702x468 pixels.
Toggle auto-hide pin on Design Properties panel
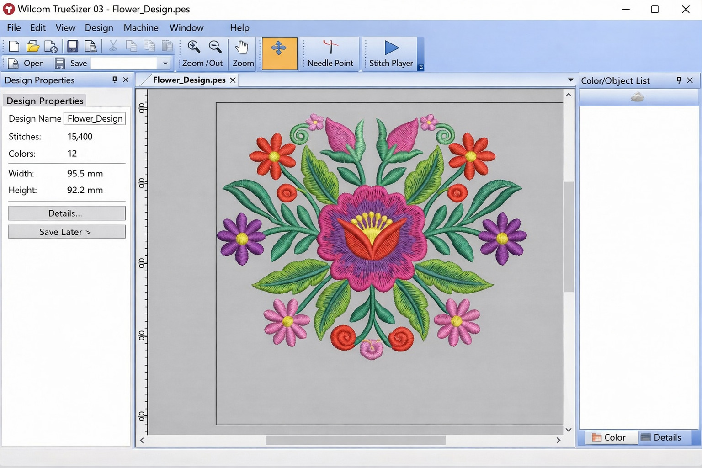click(114, 80)
